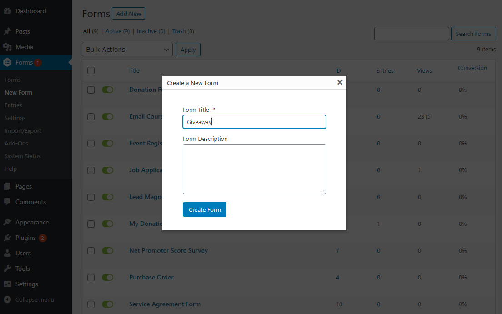Image resolution: width=502 pixels, height=314 pixels.
Task: Open Entries in sidebar submenu
Action: coord(13,105)
